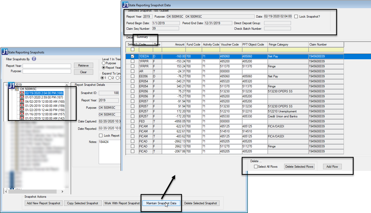Viewport: 371px width, 213px height.
Task: Click the snapshot date icon for 01/01/2019 entry
Action: tap(22, 118)
